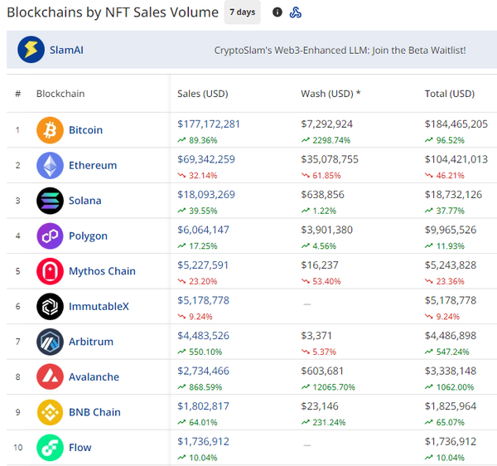Click the ImmutableX logo icon
This screenshot has height=466, width=497.
50,306
